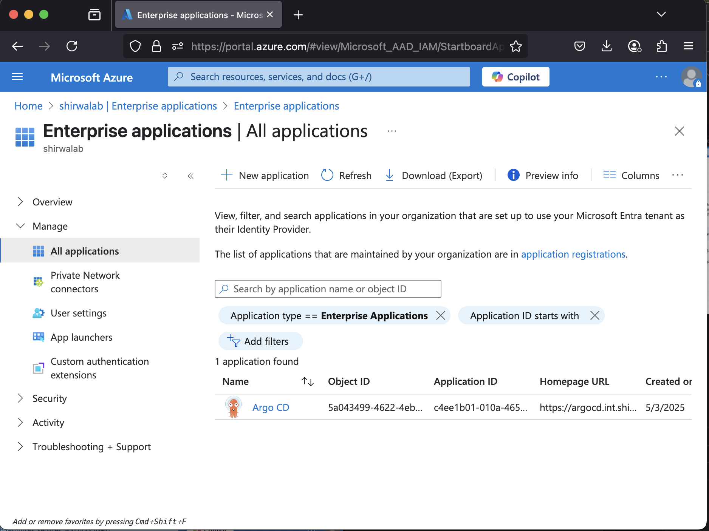Open Preview info
709x531 pixels.
[x=543, y=176]
